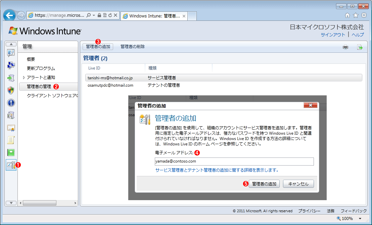Open the address bar autocomplete dropdown arrow
Image resolution: width=372 pixels, height=225 pixels.
tap(94, 15)
